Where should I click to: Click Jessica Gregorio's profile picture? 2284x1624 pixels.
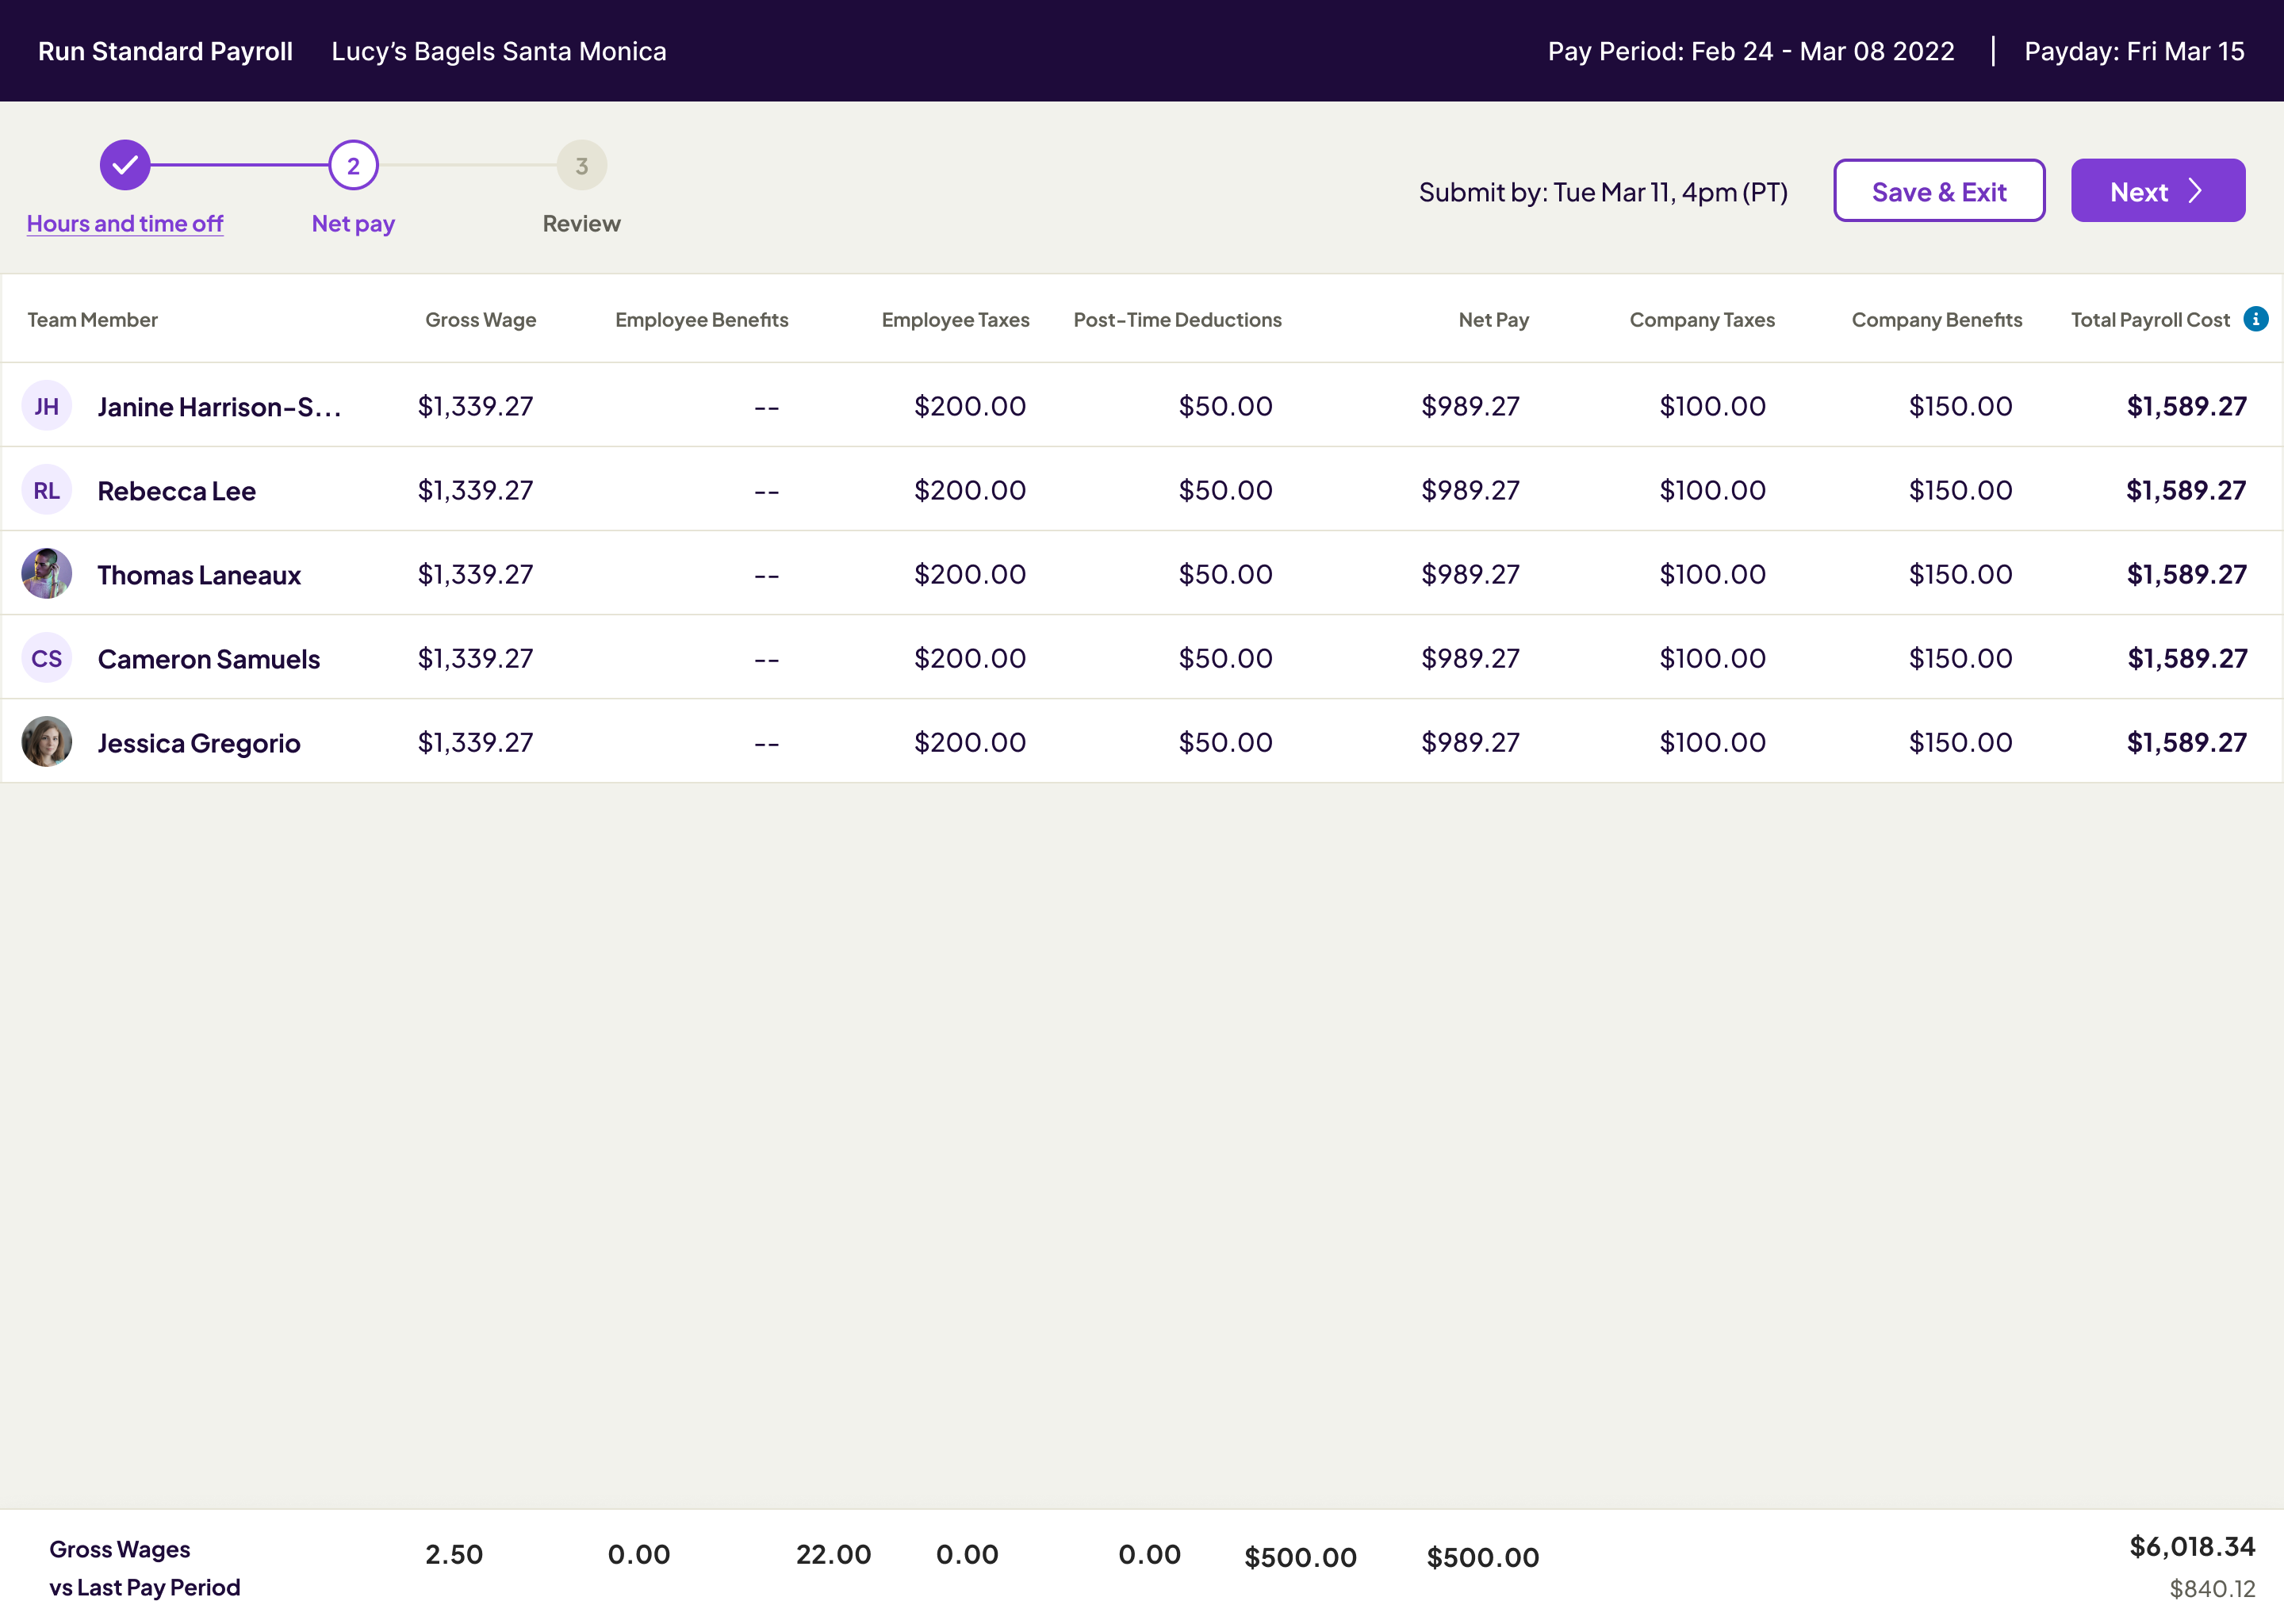pos(46,741)
